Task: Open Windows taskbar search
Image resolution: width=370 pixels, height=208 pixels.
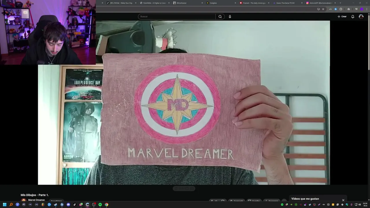Action: pos(11,205)
